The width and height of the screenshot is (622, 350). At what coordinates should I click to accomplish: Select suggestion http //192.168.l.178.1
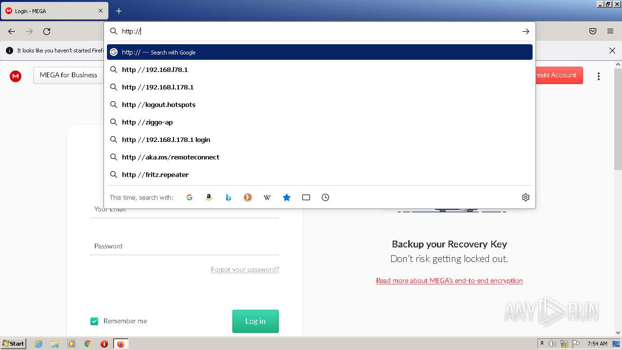click(x=320, y=87)
